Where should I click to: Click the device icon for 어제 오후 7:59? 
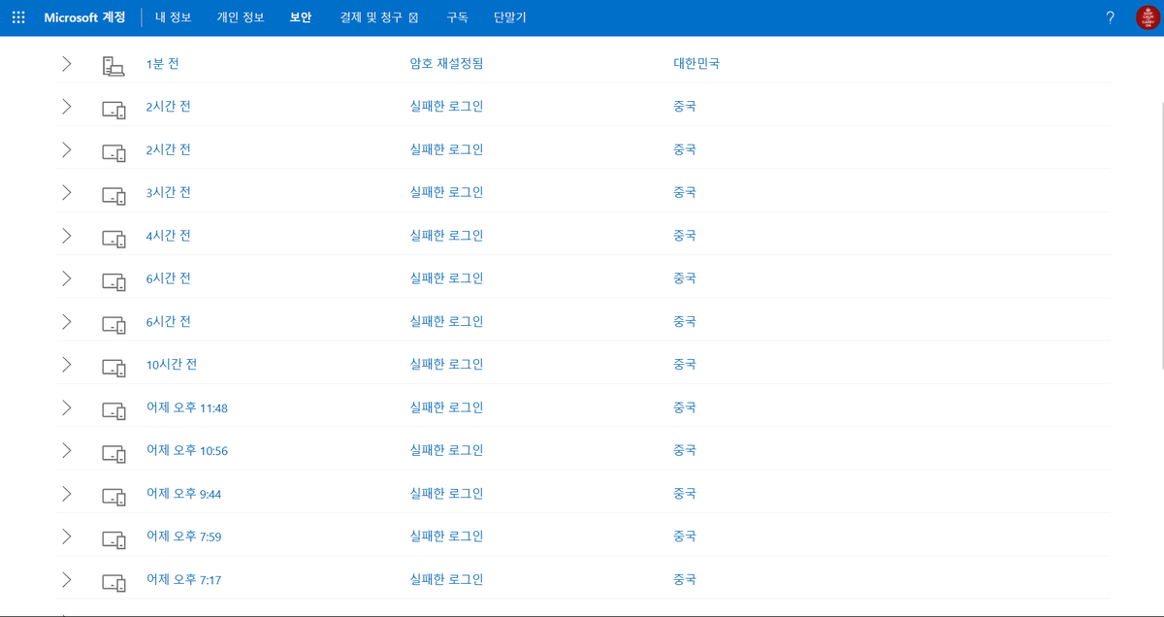point(114,539)
